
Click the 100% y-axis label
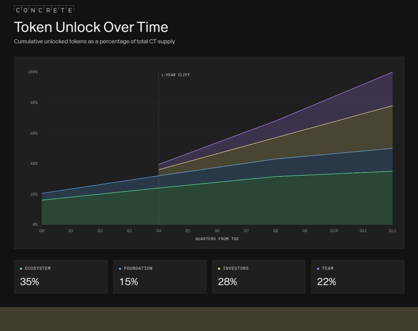click(x=33, y=72)
